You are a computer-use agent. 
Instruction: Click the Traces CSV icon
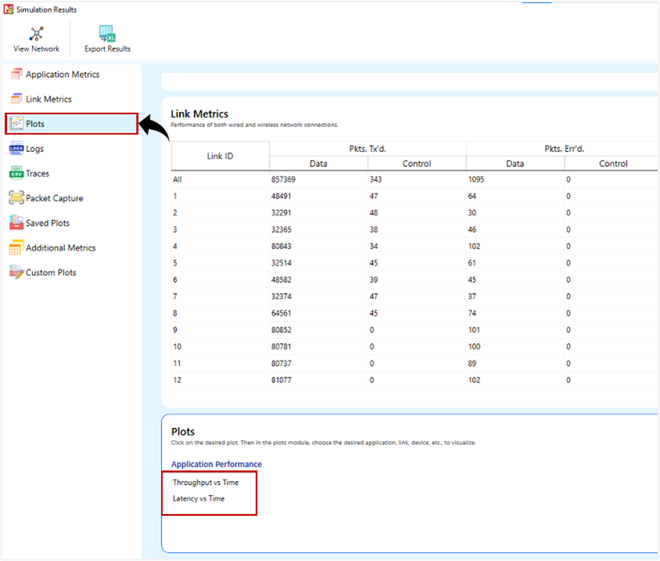tap(16, 173)
